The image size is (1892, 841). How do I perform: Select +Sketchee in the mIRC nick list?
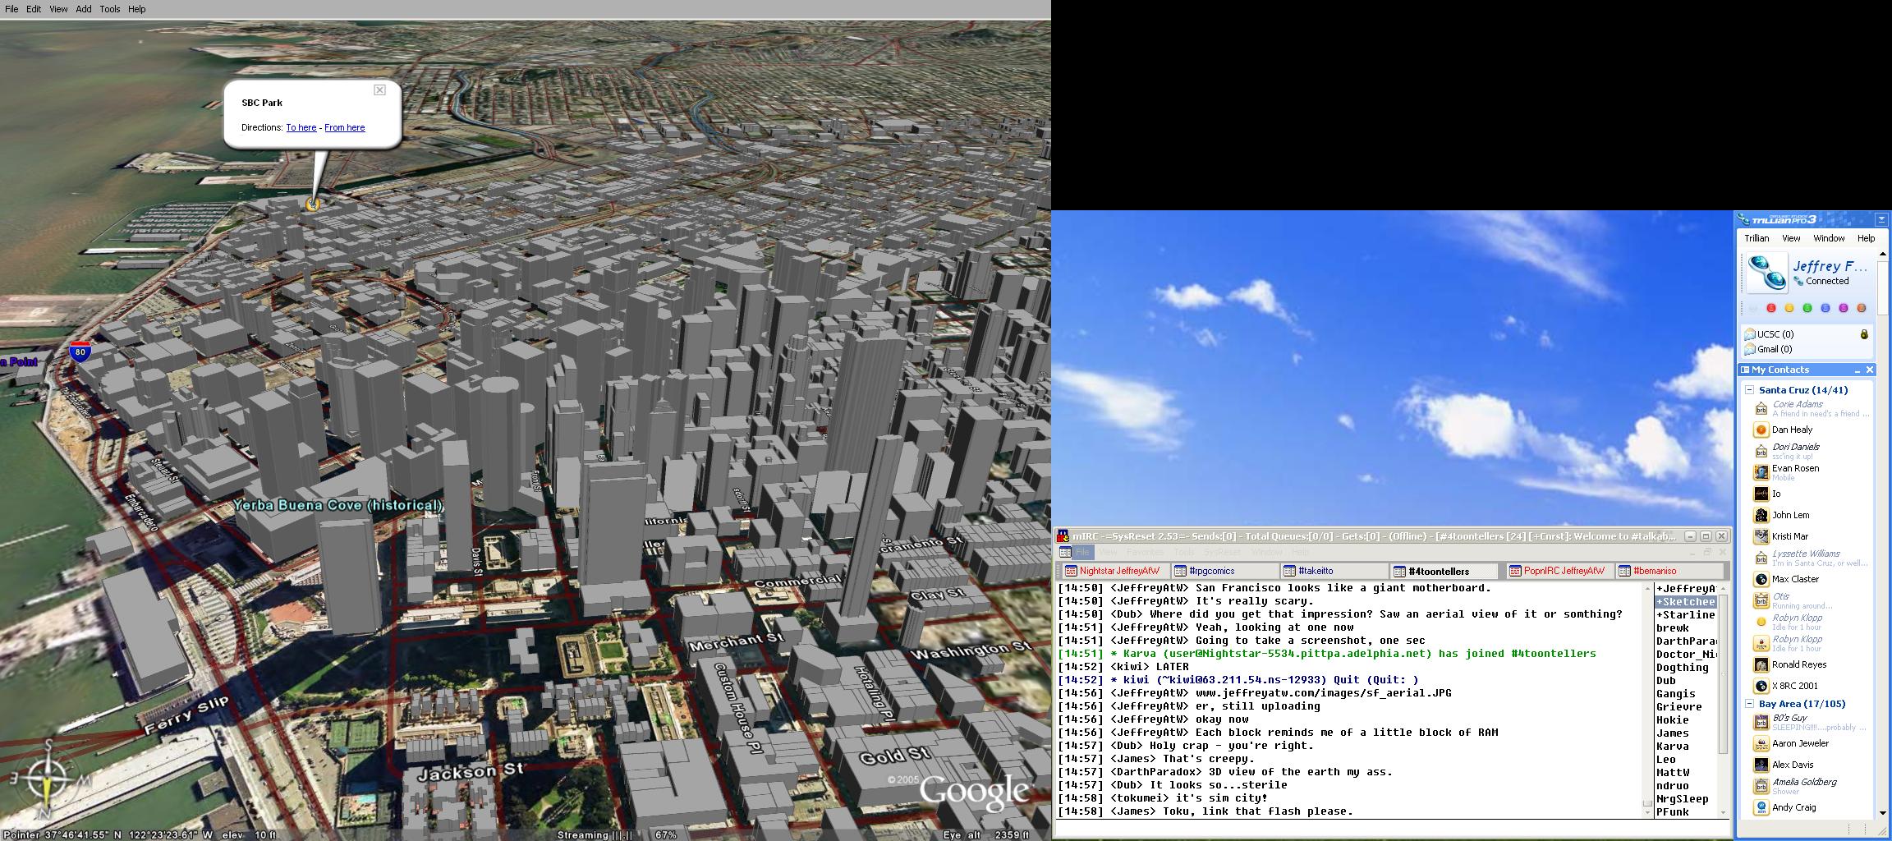(1685, 602)
